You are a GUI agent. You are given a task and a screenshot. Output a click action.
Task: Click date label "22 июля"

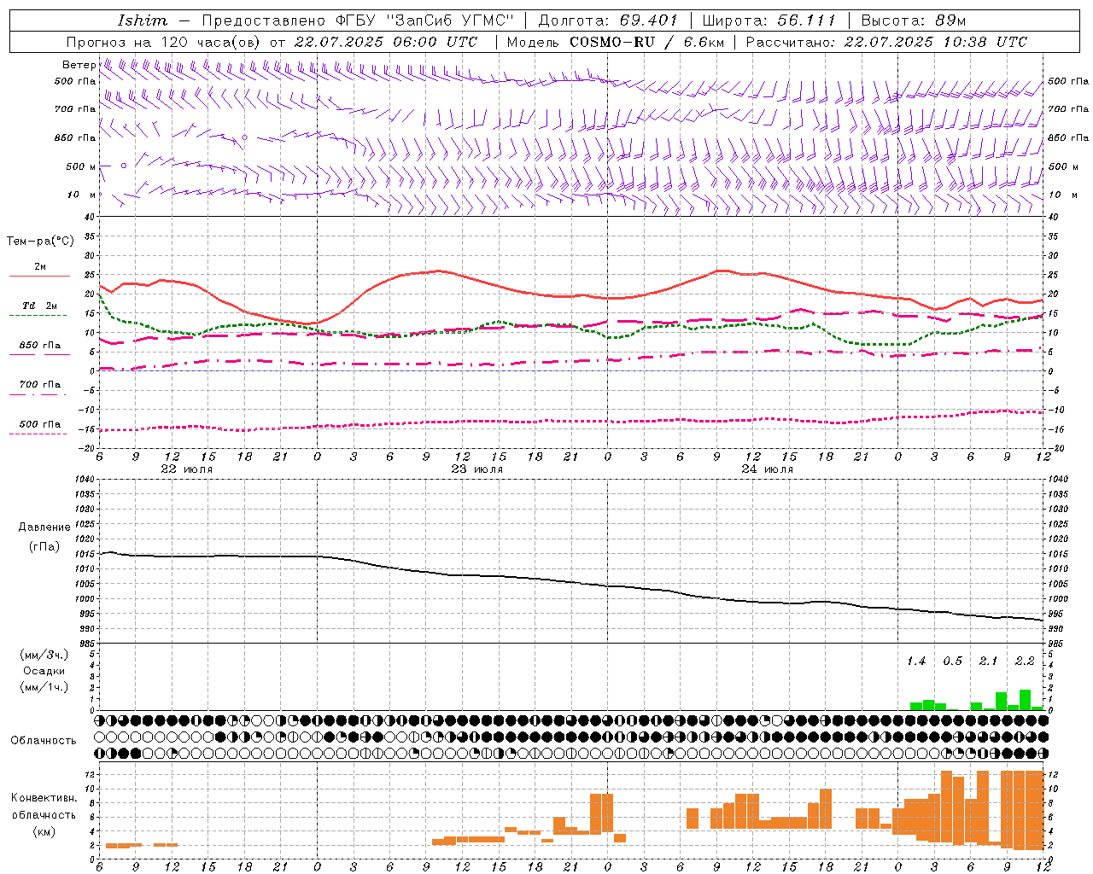(x=187, y=469)
